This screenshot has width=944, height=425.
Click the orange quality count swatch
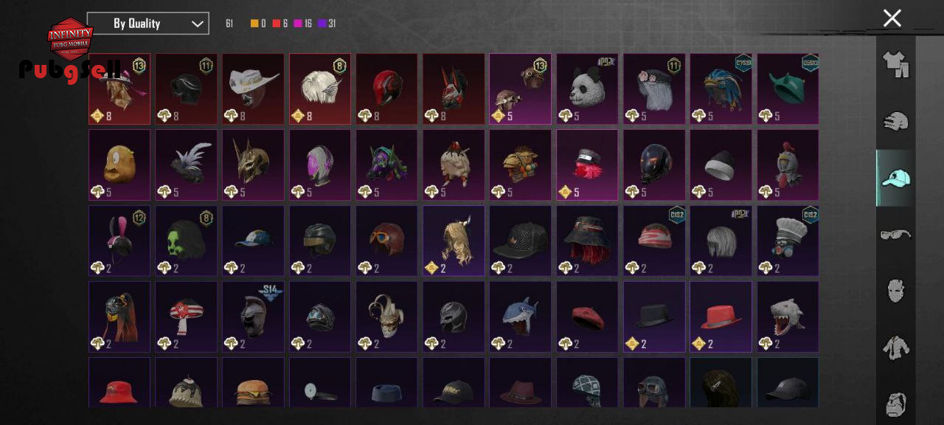click(254, 24)
